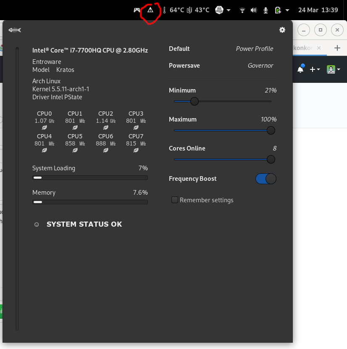
Task: Click the Arch Linux label
Action: (x=46, y=81)
